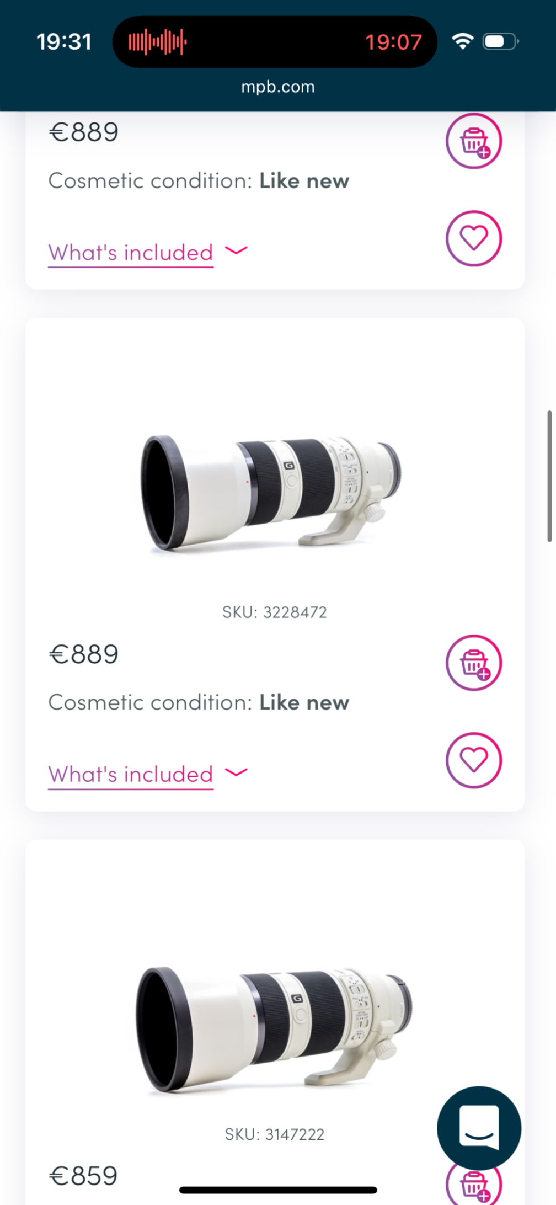The image size is (556, 1205).
Task: Expand the top listing's What's included chevron
Action: click(x=237, y=251)
